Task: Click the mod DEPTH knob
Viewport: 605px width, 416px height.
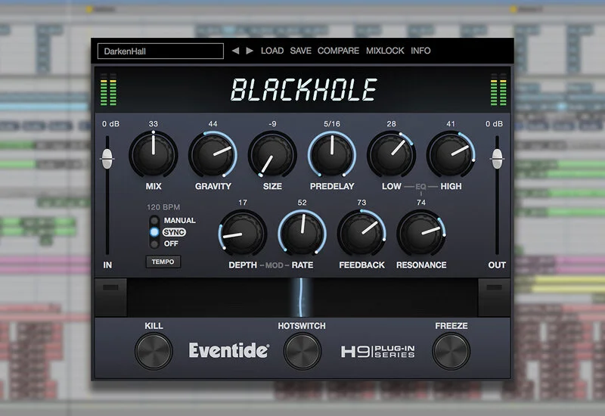Action: [242, 233]
